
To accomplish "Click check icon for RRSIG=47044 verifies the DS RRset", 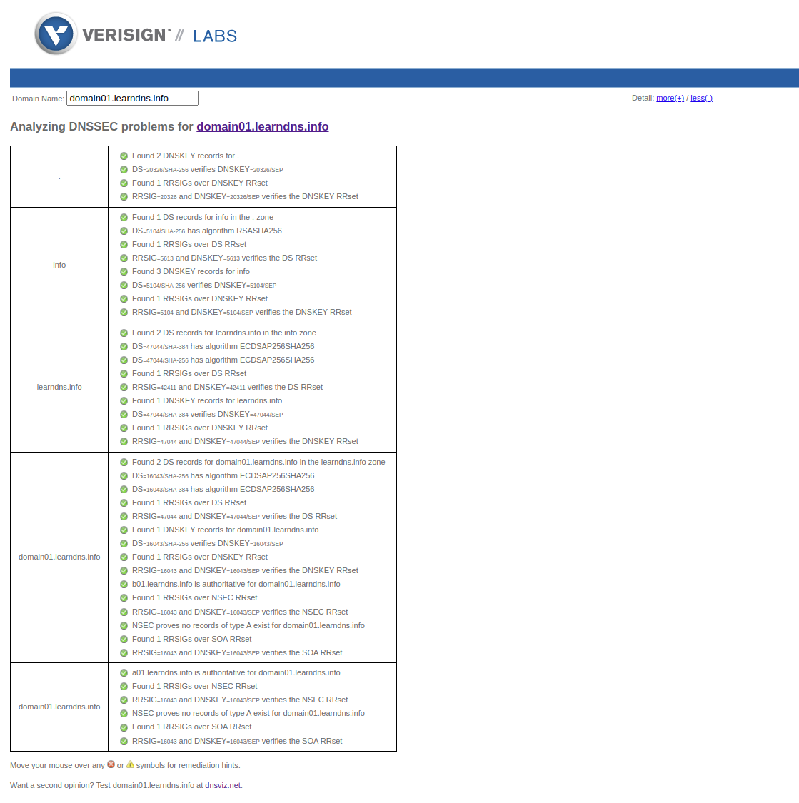I will click(x=124, y=517).
